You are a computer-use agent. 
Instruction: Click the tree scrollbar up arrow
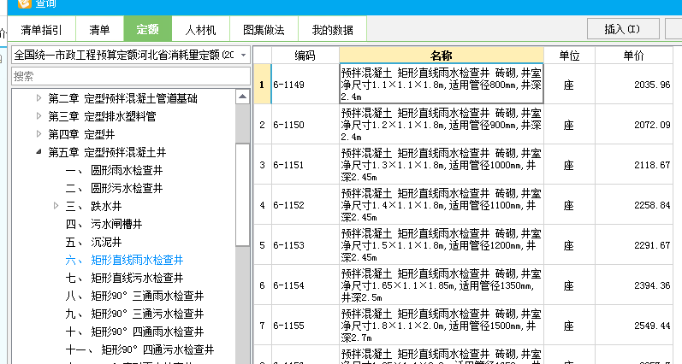[243, 97]
